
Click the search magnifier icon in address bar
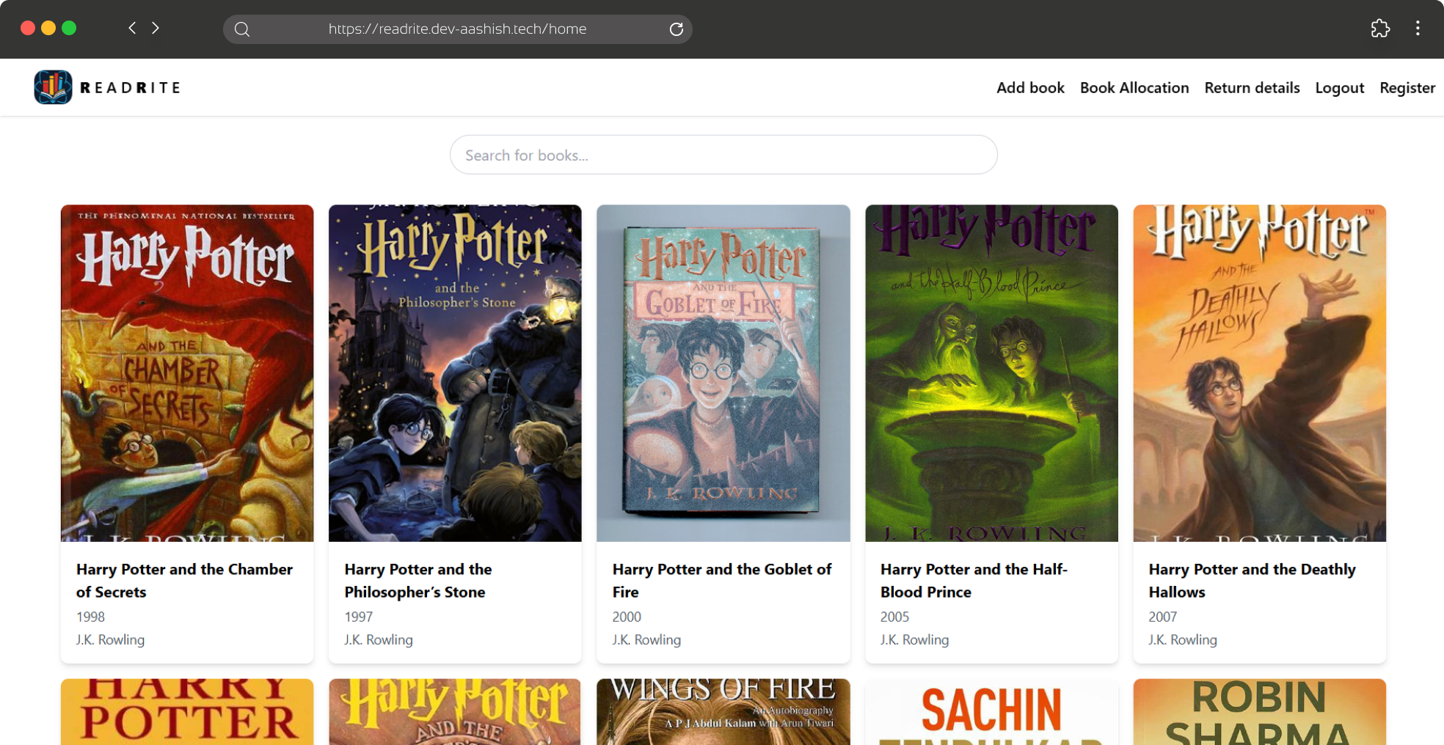(x=242, y=29)
